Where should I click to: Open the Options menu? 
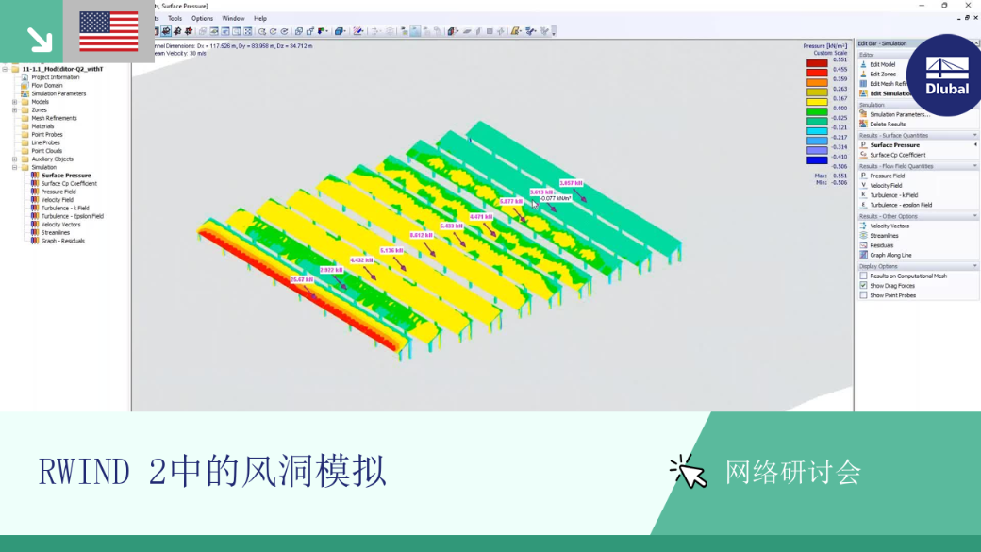point(202,18)
